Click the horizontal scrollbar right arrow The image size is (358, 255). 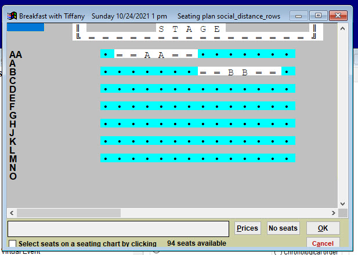334,213
